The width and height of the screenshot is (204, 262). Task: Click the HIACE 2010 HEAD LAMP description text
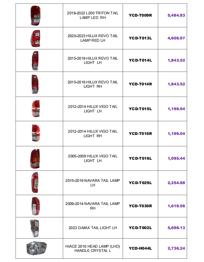pyautogui.click(x=93, y=248)
